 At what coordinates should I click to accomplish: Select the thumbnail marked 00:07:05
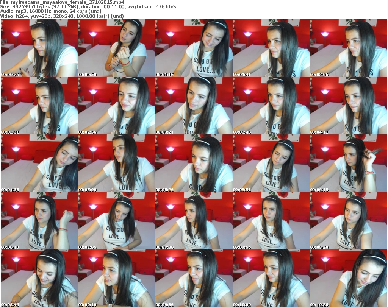117,221
